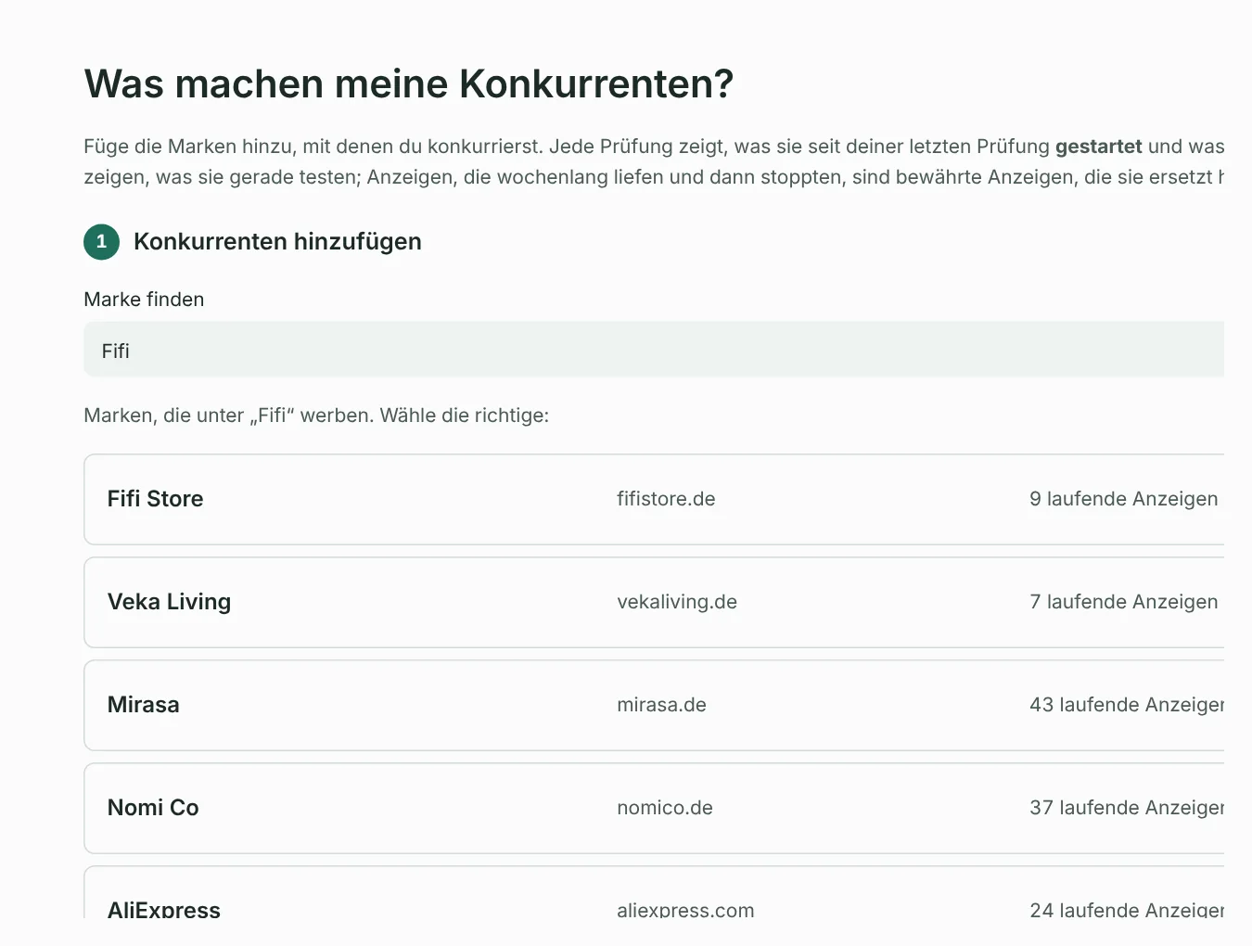Select the Fifi Store brand result
The height and width of the screenshot is (946, 1252).
pos(654,499)
